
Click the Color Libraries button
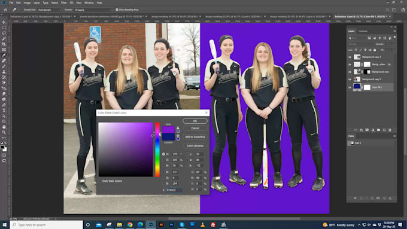click(x=195, y=146)
